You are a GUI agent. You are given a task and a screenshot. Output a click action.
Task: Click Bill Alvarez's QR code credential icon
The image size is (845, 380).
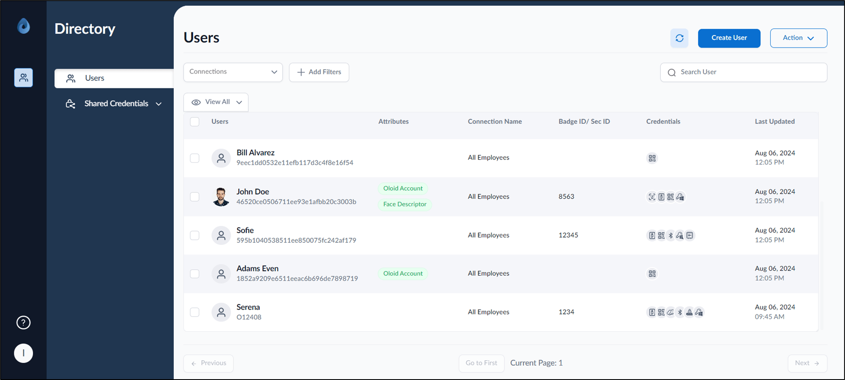click(652, 158)
